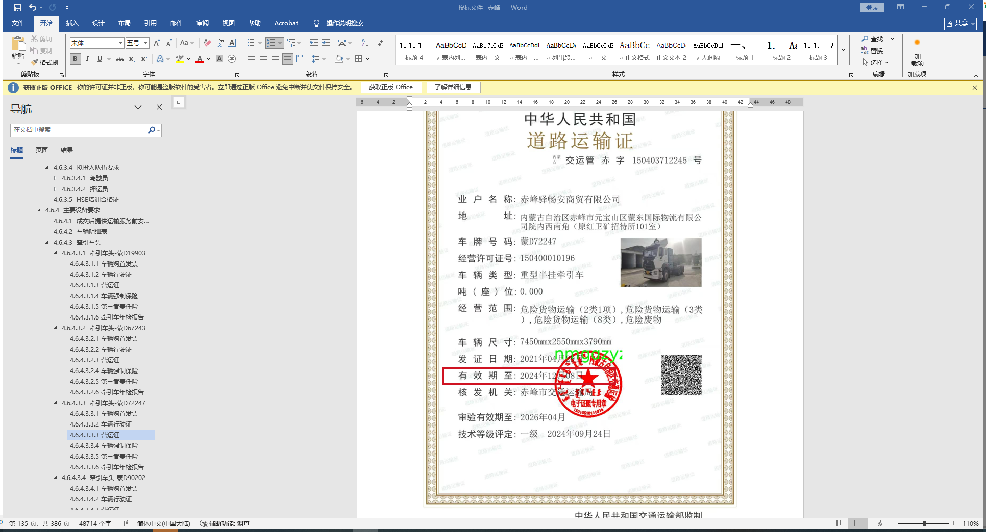Viewport: 986px width, 532px height.
Task: Click the 获取正版 Office button
Action: pos(391,87)
